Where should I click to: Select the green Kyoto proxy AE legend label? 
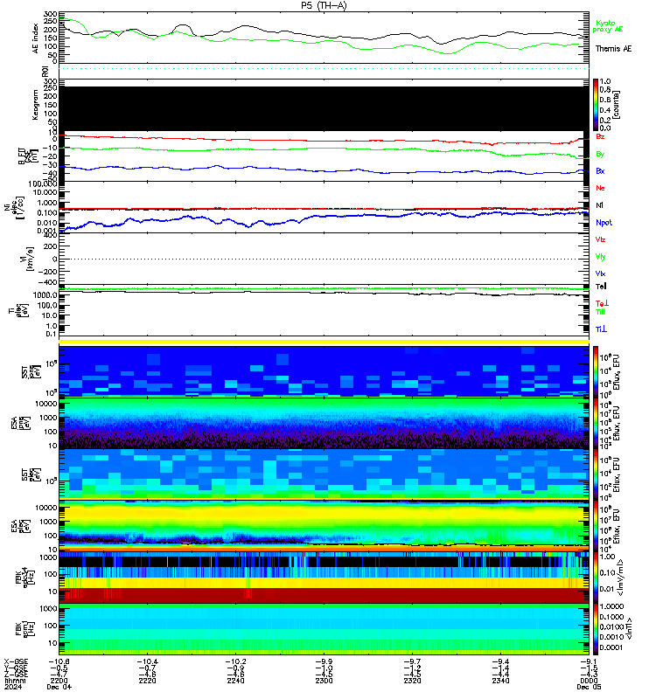[607, 26]
